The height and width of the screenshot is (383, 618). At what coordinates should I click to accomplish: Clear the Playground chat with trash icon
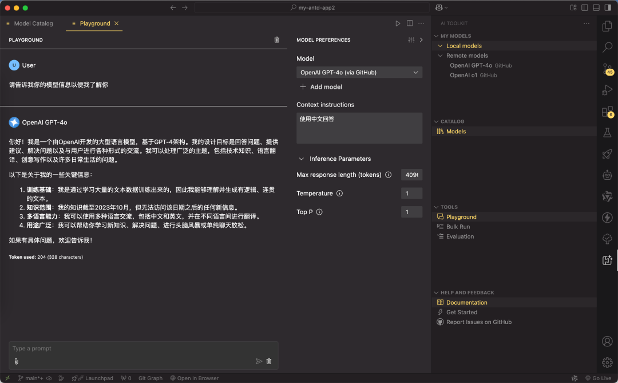pyautogui.click(x=276, y=40)
